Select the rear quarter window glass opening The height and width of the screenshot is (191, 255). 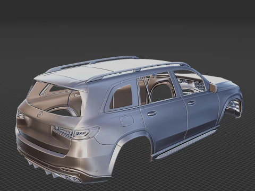[121, 97]
